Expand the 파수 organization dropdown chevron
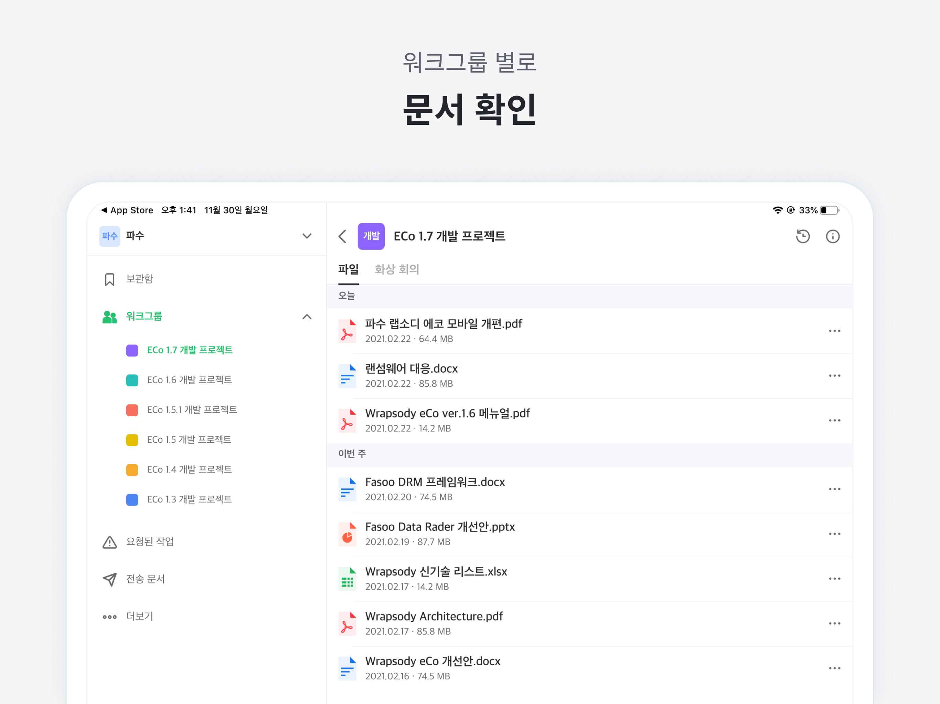This screenshot has height=704, width=940. point(307,236)
